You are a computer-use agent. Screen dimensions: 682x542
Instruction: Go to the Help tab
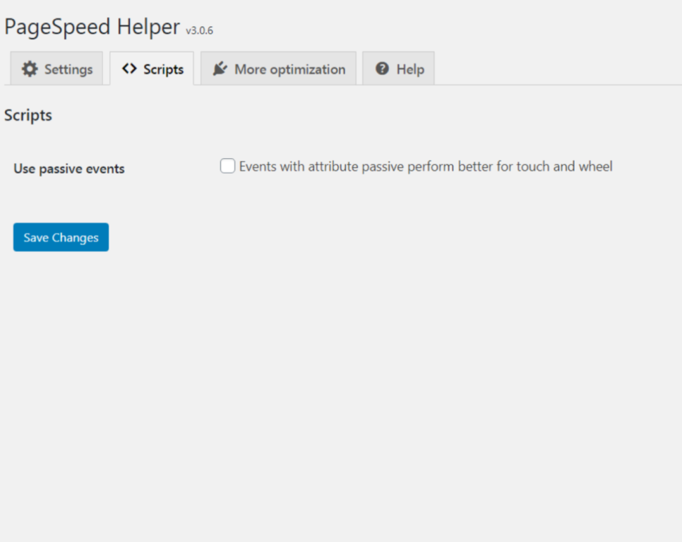(398, 68)
